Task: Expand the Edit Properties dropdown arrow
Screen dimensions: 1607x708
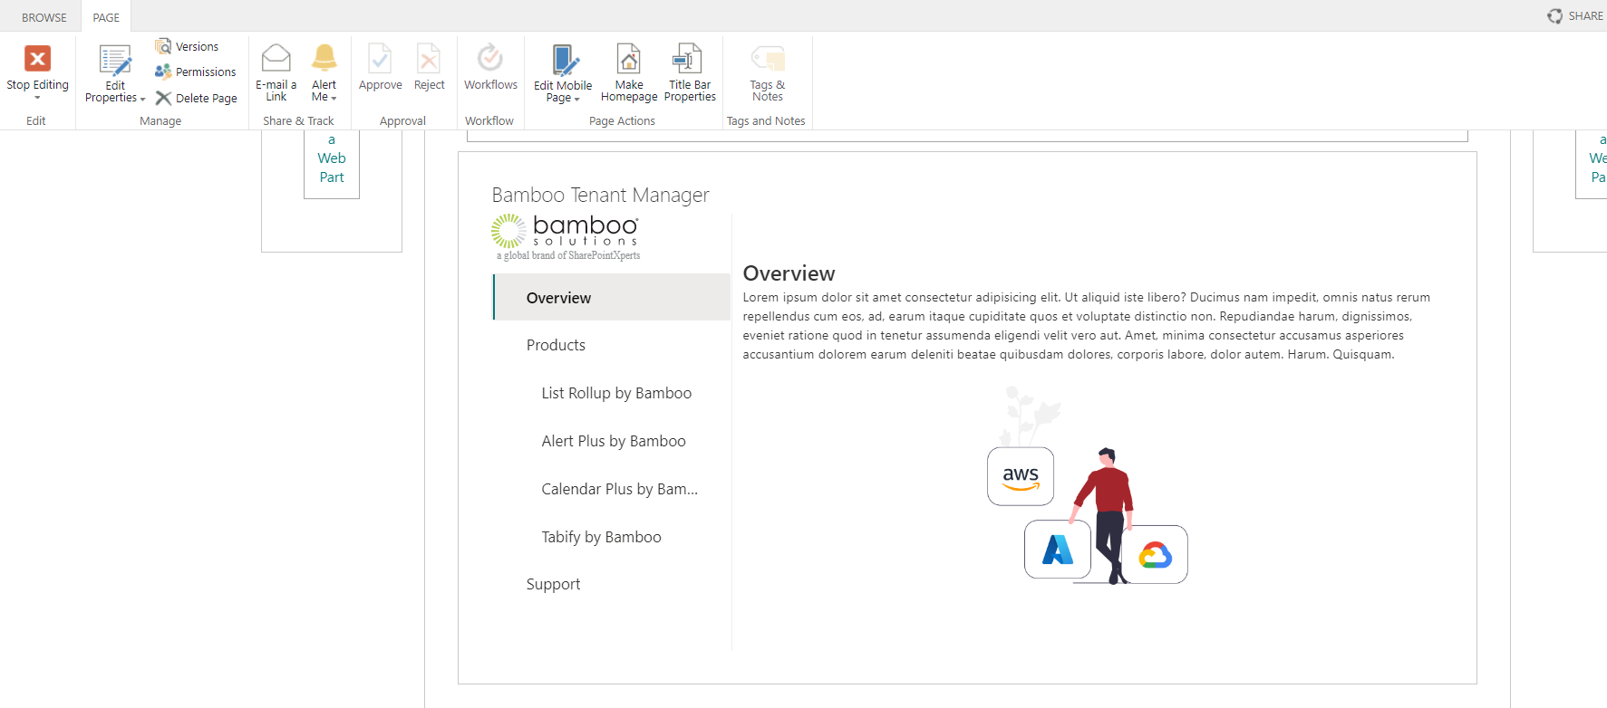Action: click(x=142, y=99)
